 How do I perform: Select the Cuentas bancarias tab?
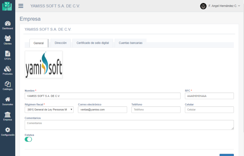point(131,43)
